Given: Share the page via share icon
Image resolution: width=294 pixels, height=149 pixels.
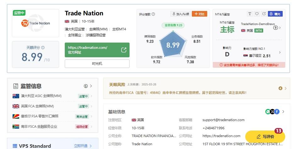Looking at the screenshot, I should coord(264,14).
